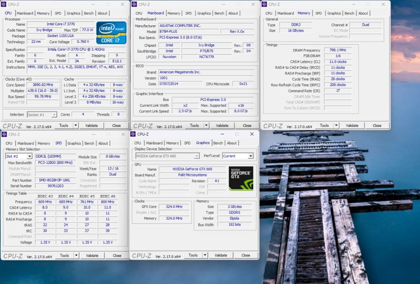Screen dimensions: 420x284
Task: Click CPU-Z icon on Graphics window title bar
Action: pos(134,134)
